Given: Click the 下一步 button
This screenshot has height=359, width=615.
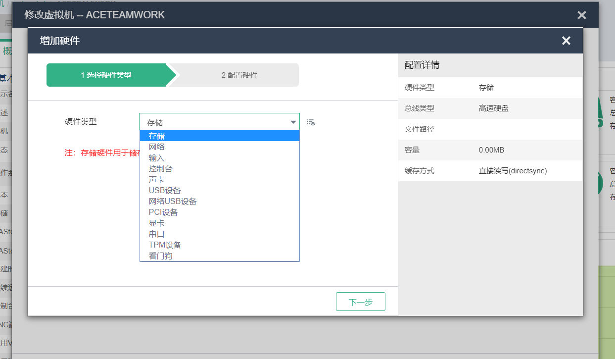Looking at the screenshot, I should click(360, 302).
